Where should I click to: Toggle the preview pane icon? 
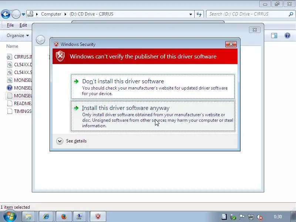(x=274, y=36)
